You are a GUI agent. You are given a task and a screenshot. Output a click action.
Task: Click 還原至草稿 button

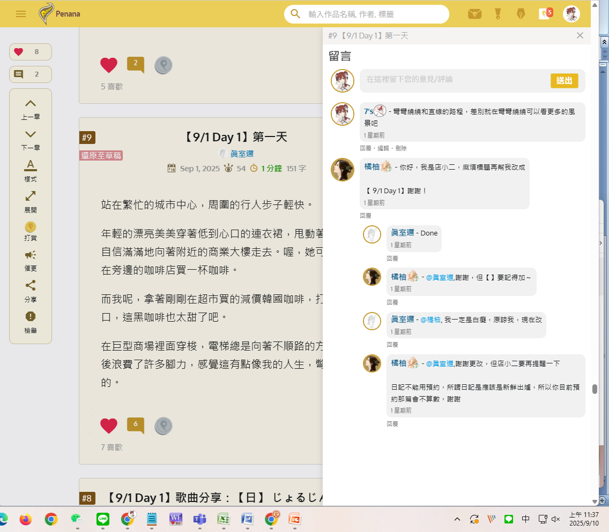pyautogui.click(x=101, y=156)
